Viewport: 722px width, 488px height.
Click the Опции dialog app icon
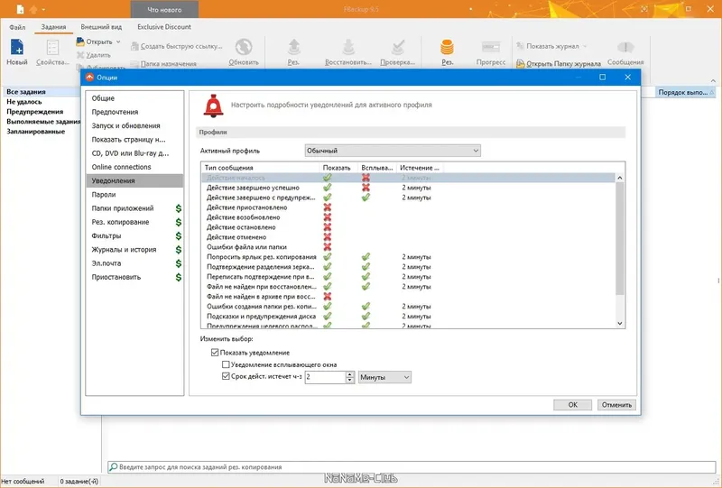coord(89,78)
